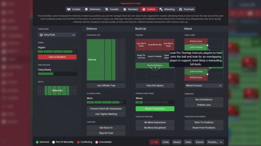Select the Defensive mentality tab
The image size is (261, 146).
coord(93,9)
